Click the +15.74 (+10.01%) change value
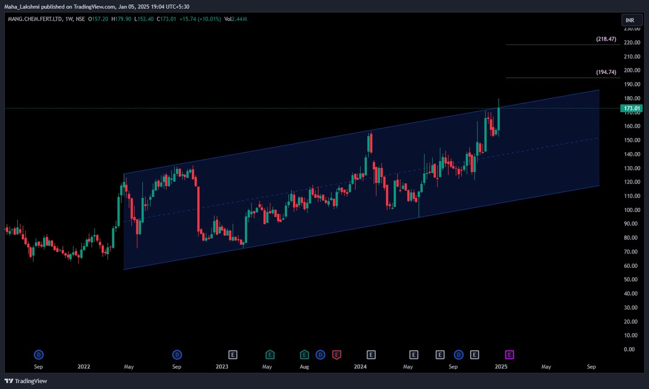 [x=201, y=19]
